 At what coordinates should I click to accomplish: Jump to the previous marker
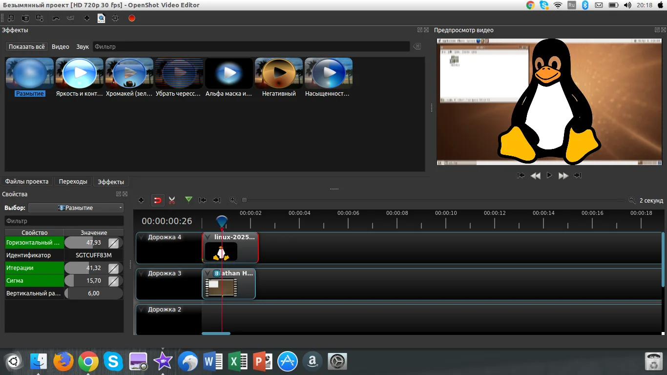[203, 200]
